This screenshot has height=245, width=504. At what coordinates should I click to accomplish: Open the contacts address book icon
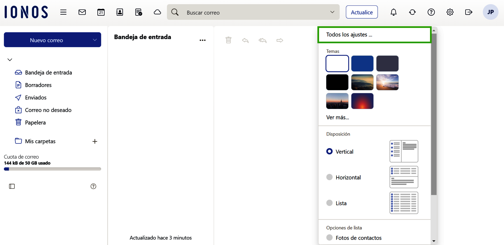coord(120,12)
